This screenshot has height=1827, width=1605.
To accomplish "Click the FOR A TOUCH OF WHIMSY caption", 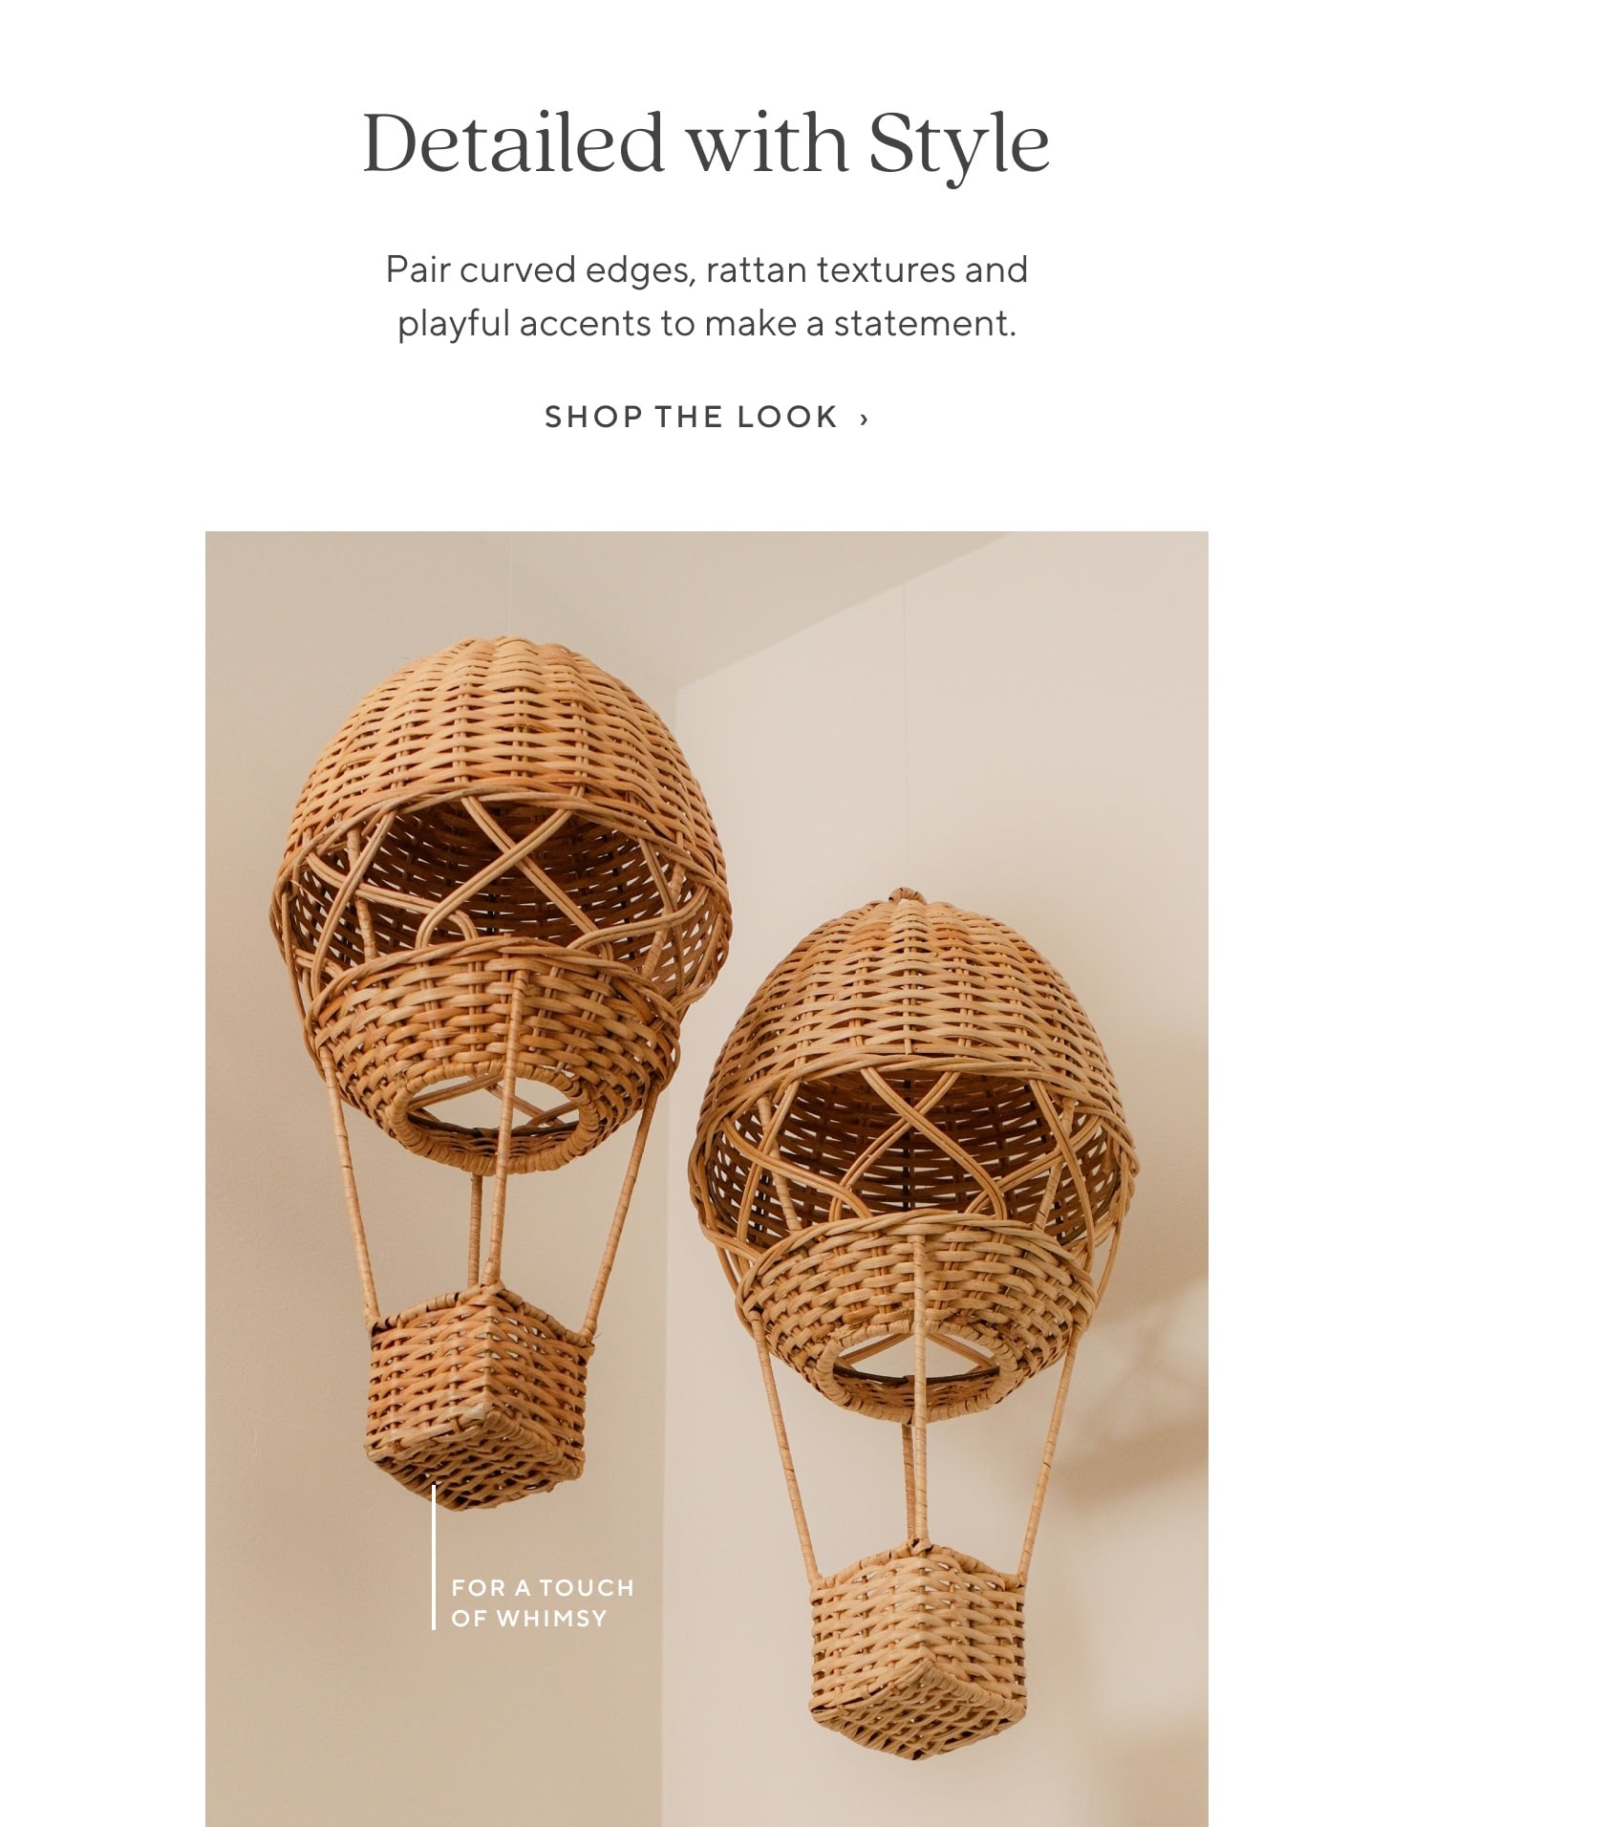I will coord(543,1602).
